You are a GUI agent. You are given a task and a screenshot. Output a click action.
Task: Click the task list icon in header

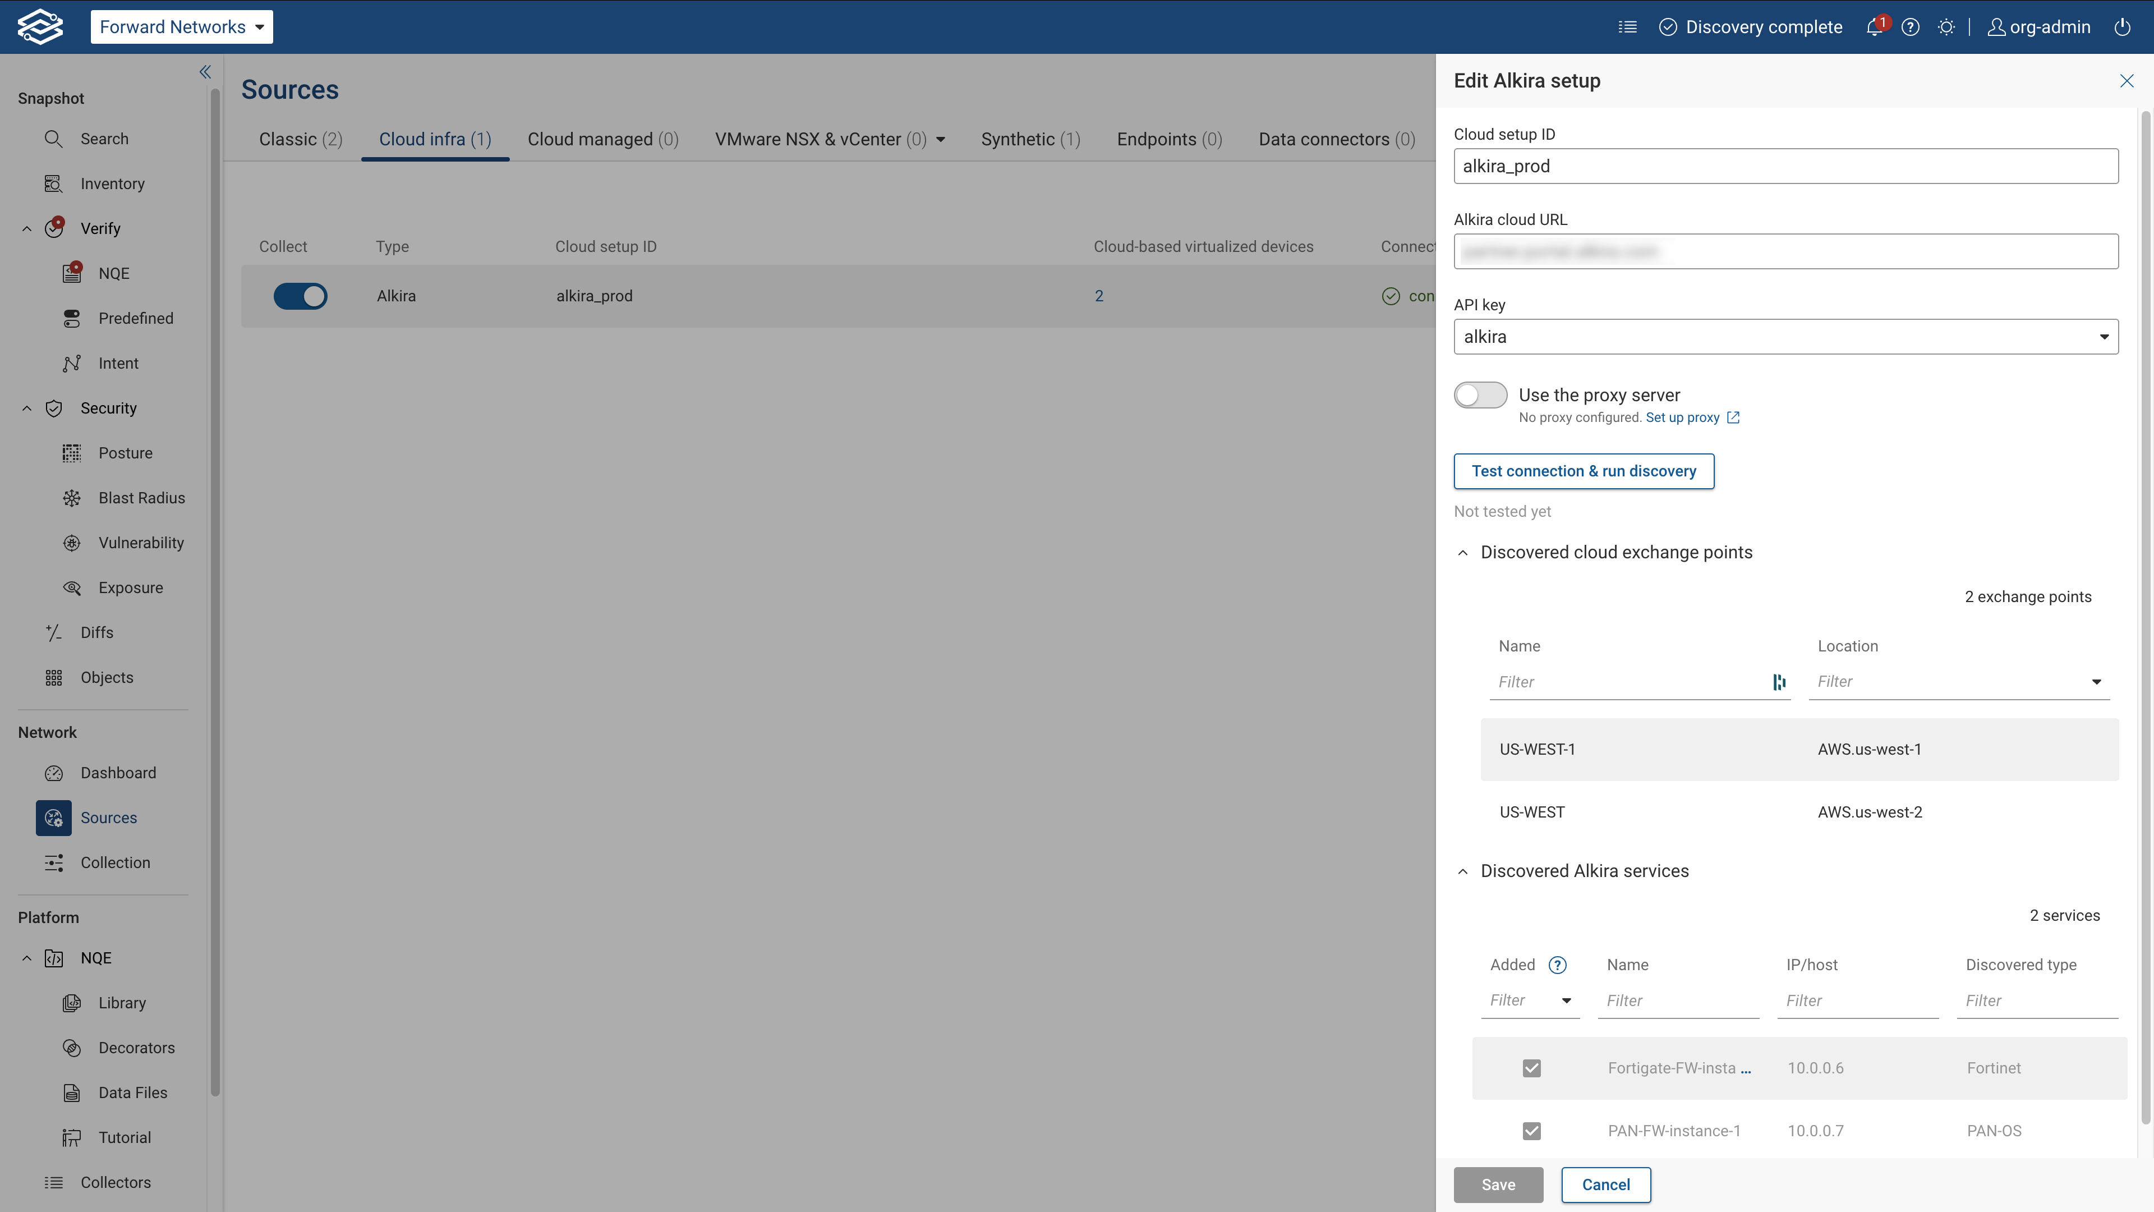click(x=1627, y=27)
